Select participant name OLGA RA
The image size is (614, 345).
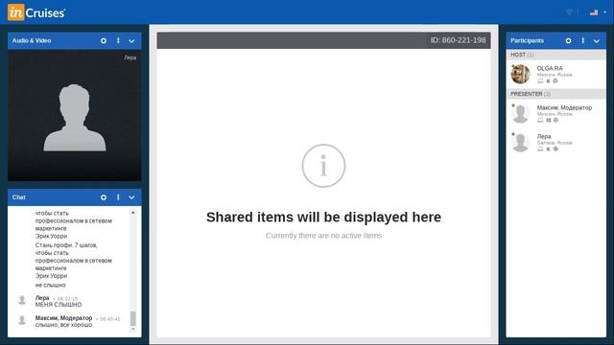coord(550,68)
